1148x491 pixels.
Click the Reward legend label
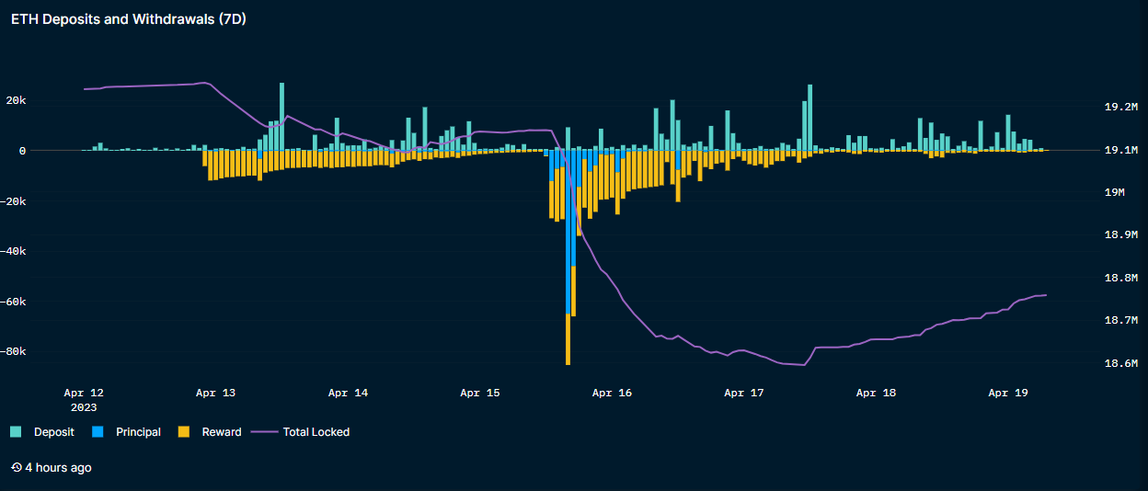point(222,431)
